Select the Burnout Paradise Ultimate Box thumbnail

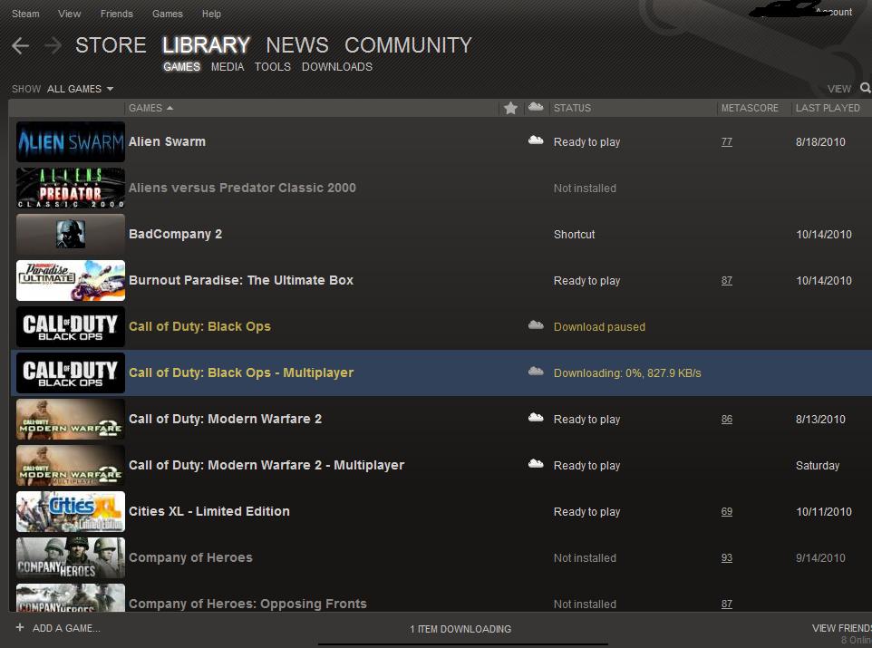(71, 280)
